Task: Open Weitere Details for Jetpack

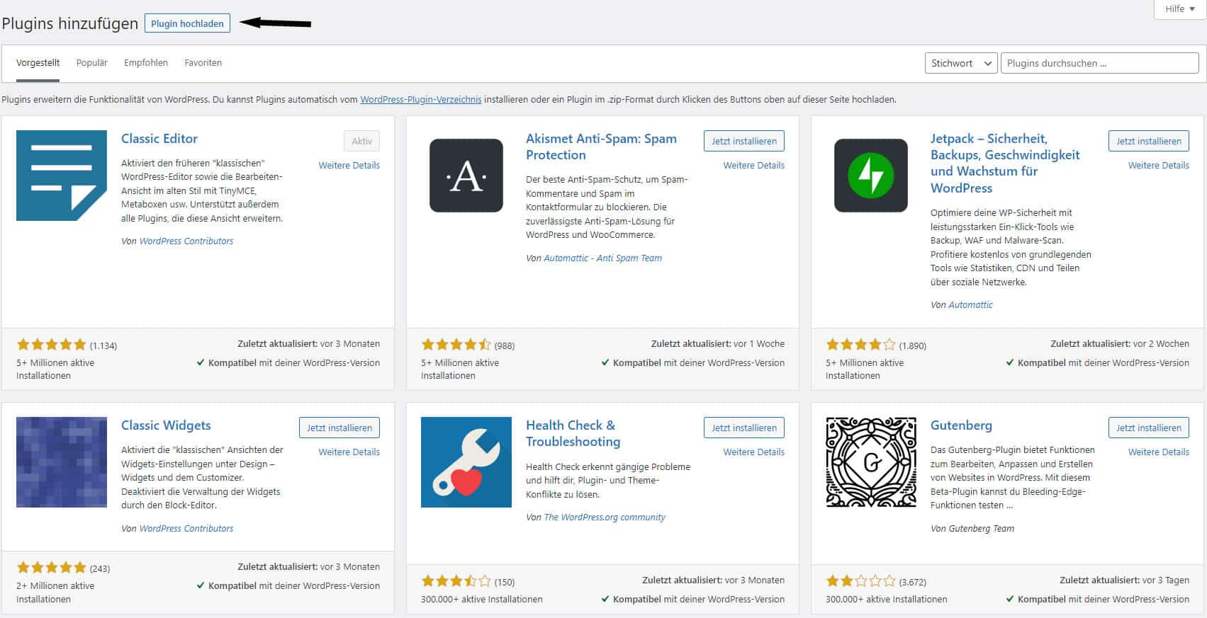Action: [1159, 165]
